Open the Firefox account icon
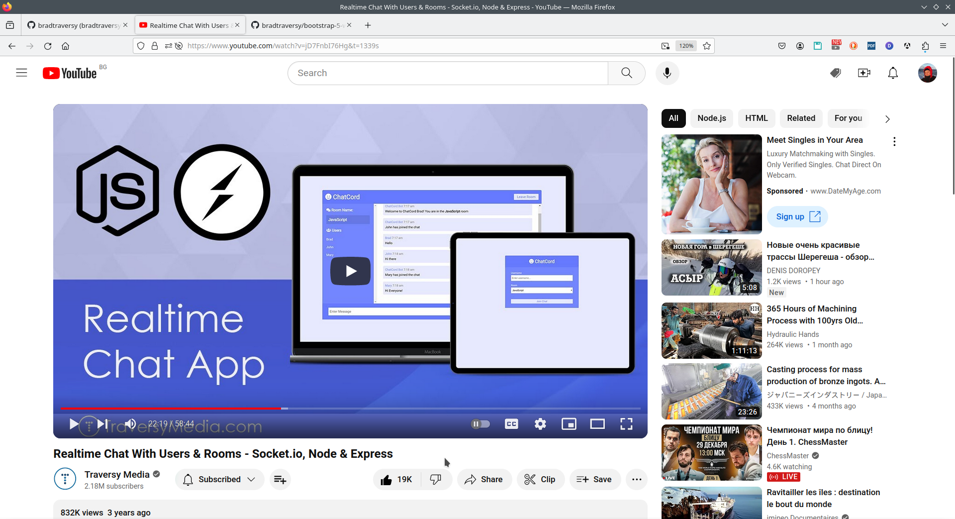The image size is (955, 519). (x=800, y=46)
